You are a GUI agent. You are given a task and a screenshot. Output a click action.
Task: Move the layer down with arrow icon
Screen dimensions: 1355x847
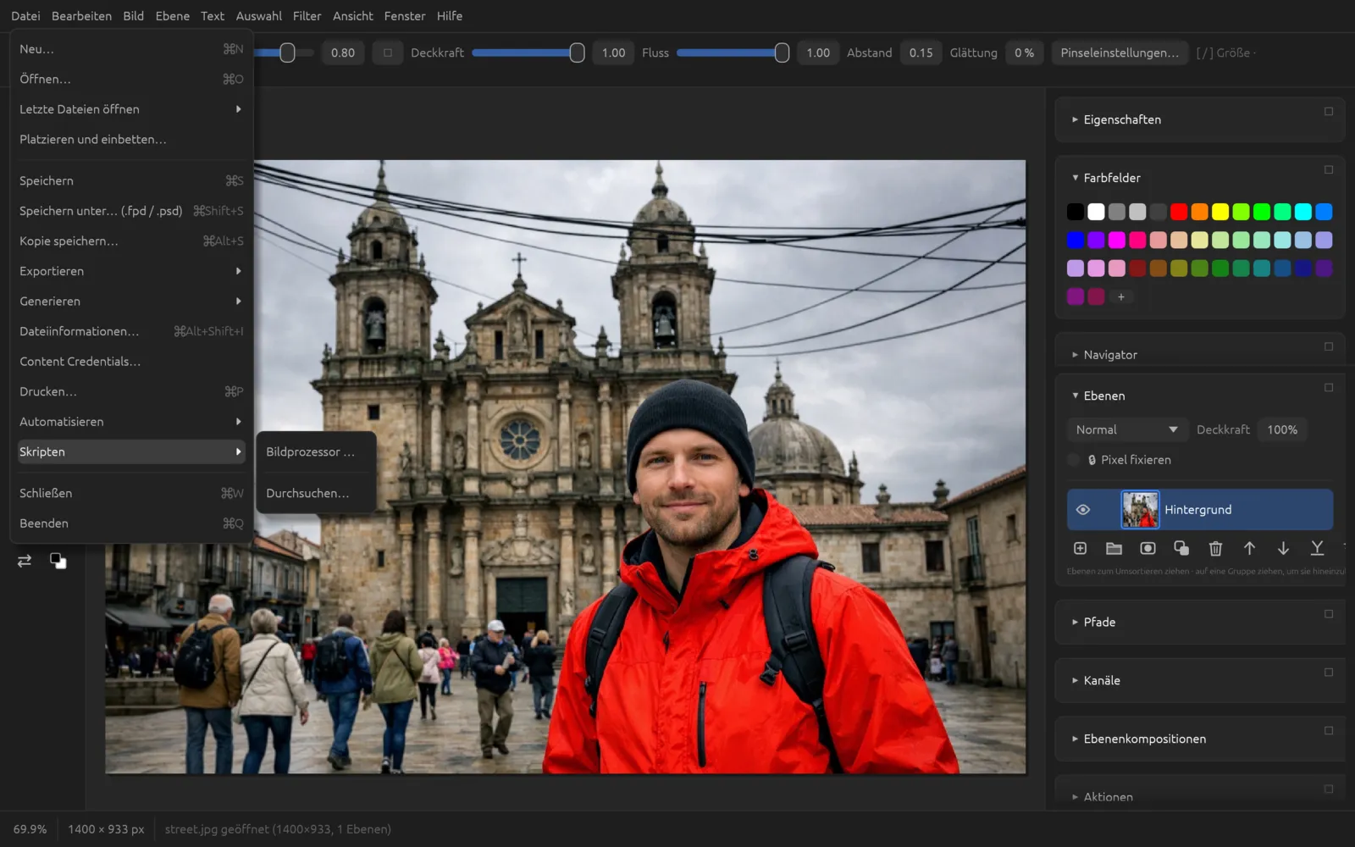click(1283, 549)
